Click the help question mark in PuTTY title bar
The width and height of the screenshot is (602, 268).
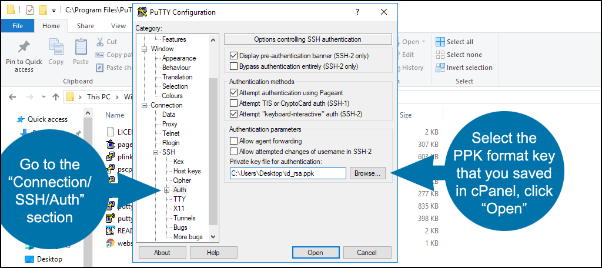[357, 12]
